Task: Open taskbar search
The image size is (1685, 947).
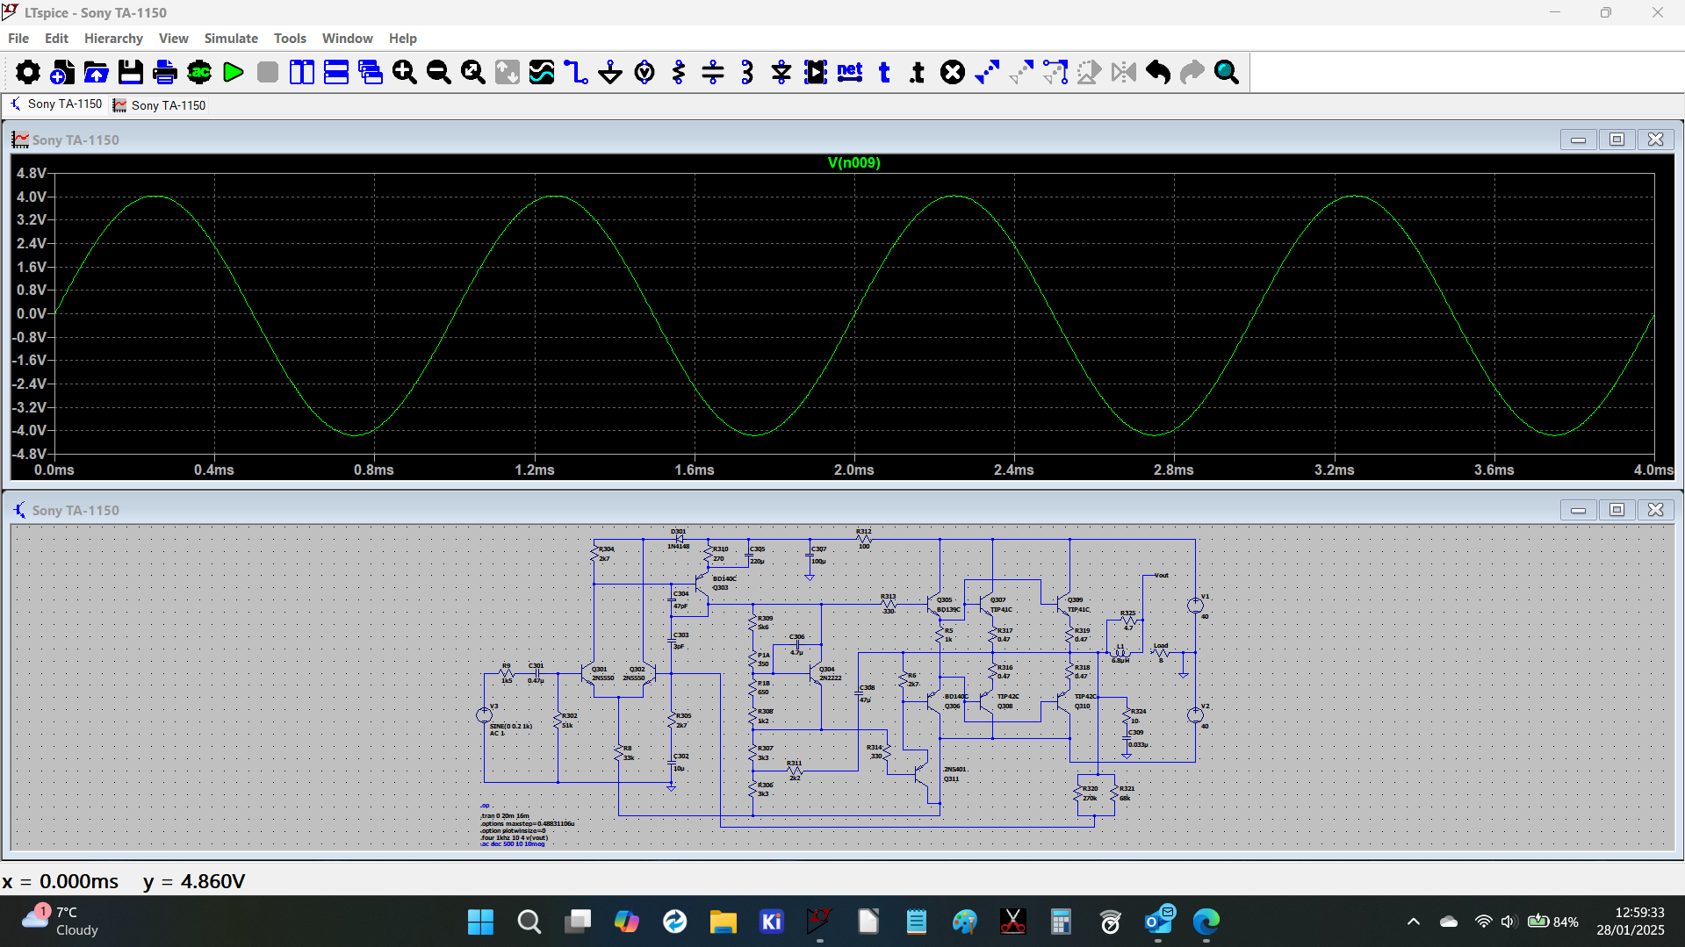Action: pyautogui.click(x=529, y=922)
